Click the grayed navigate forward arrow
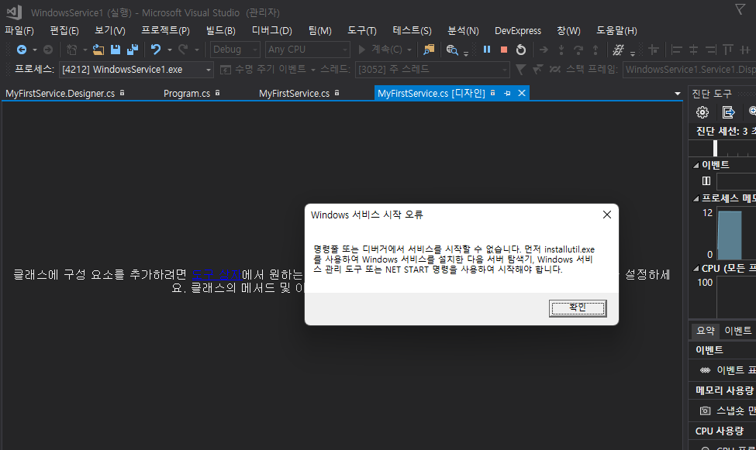This screenshot has height=450, width=756. click(48, 50)
